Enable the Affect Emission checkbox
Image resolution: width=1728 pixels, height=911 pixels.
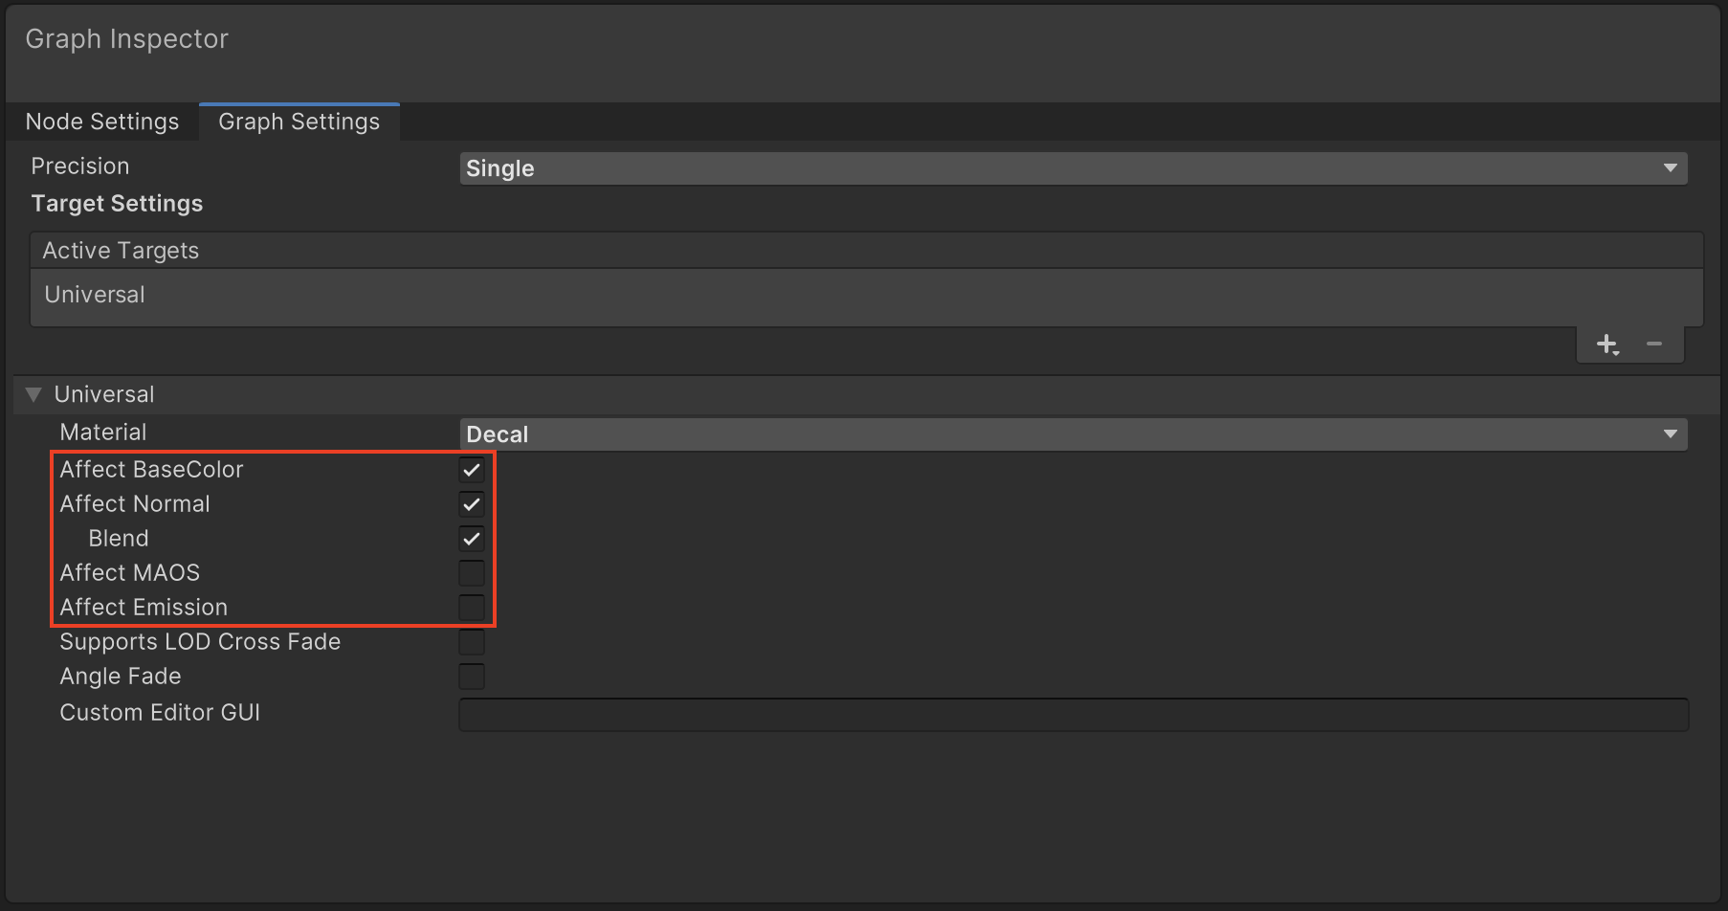tap(472, 608)
